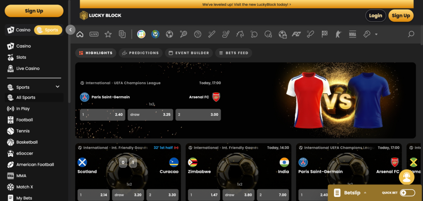This screenshot has height=201, width=423.
Task: Open eSoccer in sidebar
Action: click(x=34, y=153)
